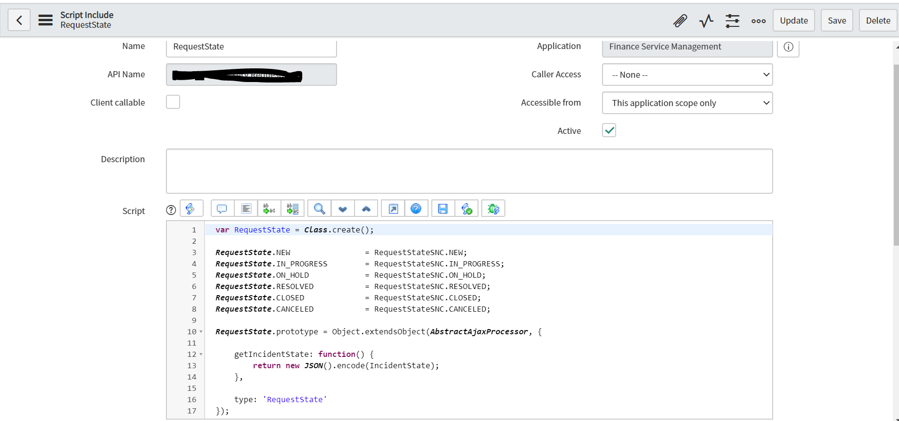This screenshot has width=899, height=421.
Task: Collapse code fold at line 10
Action: tap(201, 332)
